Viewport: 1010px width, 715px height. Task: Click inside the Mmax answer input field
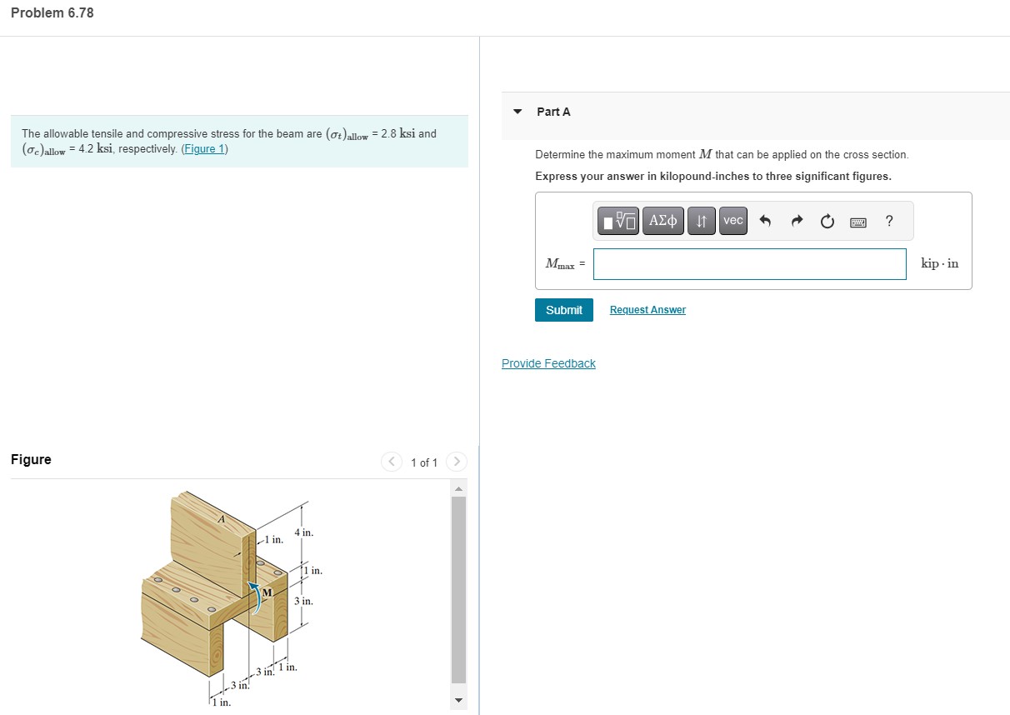tap(748, 263)
